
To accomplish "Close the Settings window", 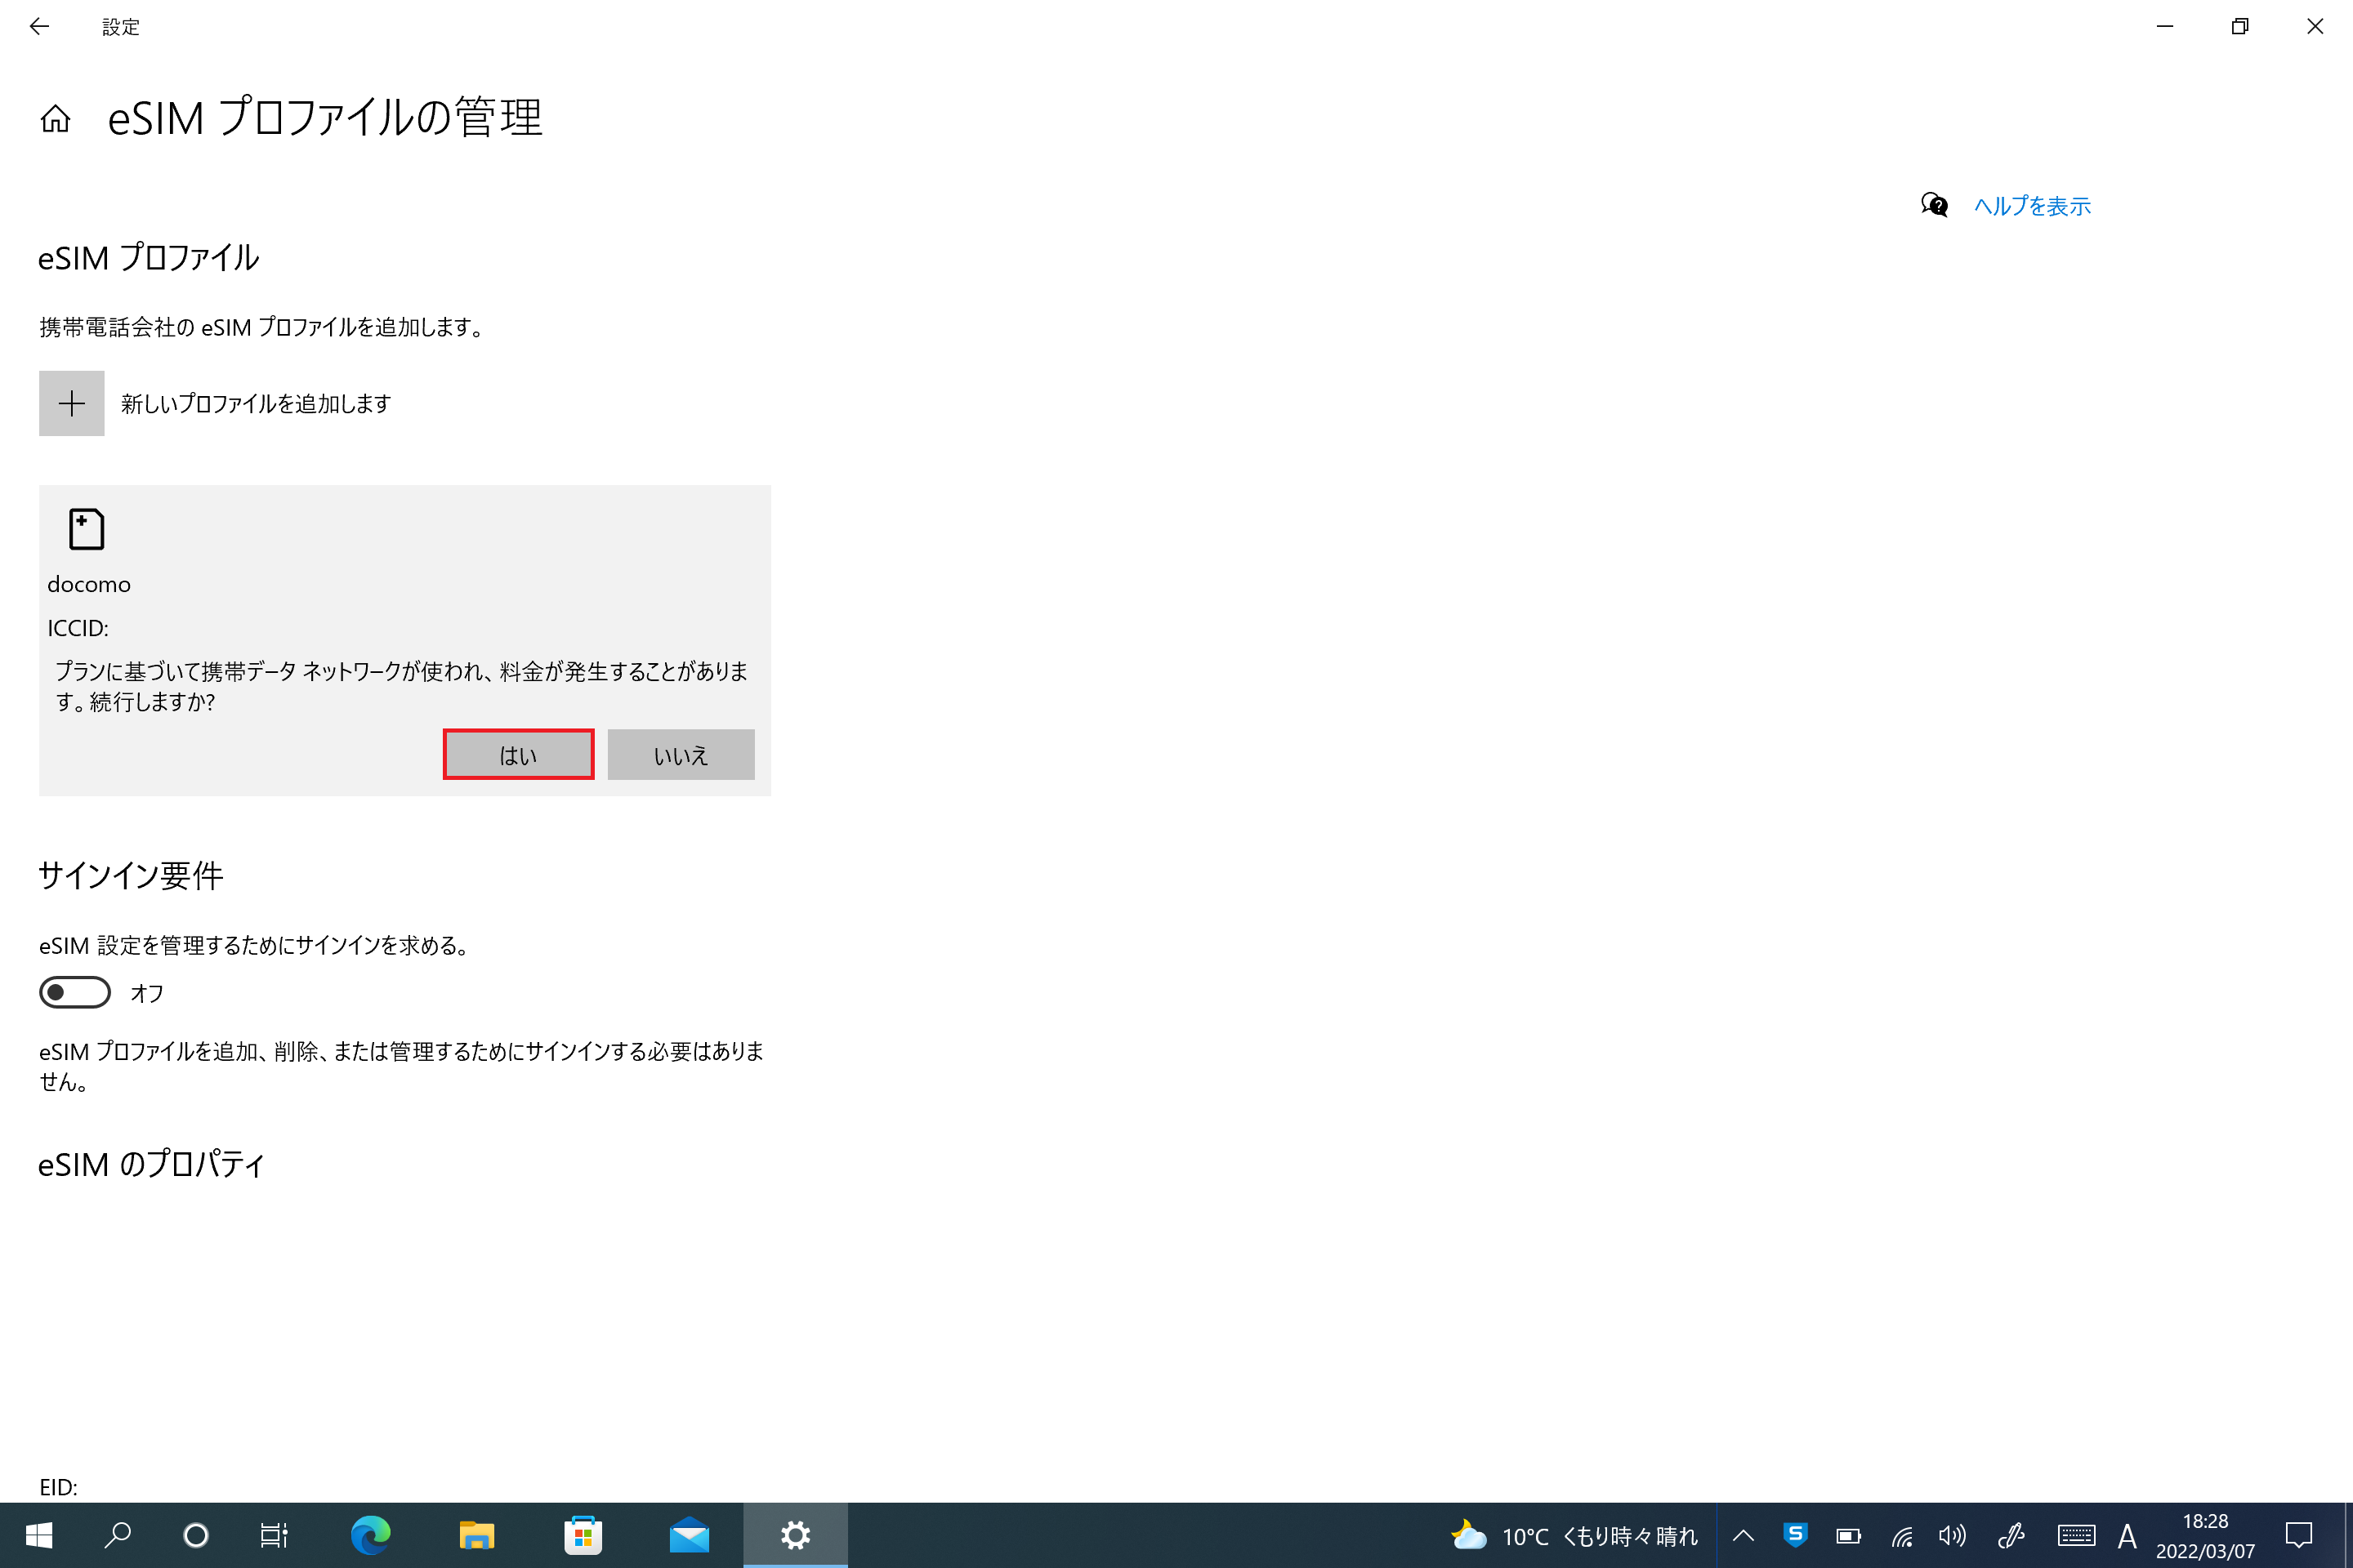I will (2315, 27).
